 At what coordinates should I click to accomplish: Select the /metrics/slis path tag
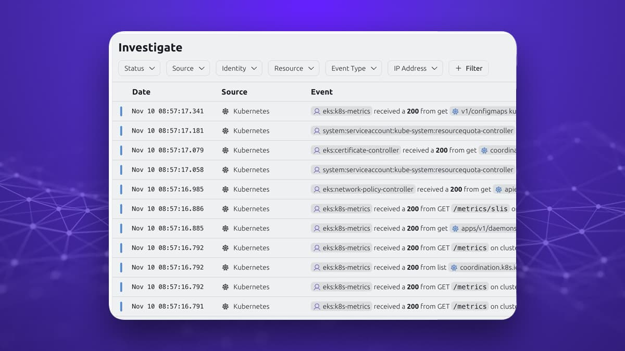[x=480, y=209]
